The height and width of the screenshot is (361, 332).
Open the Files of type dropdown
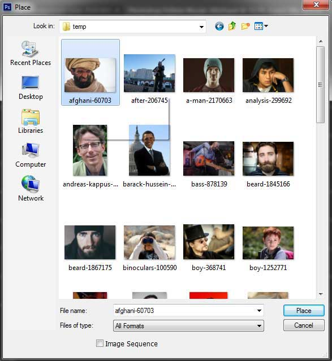point(188,325)
